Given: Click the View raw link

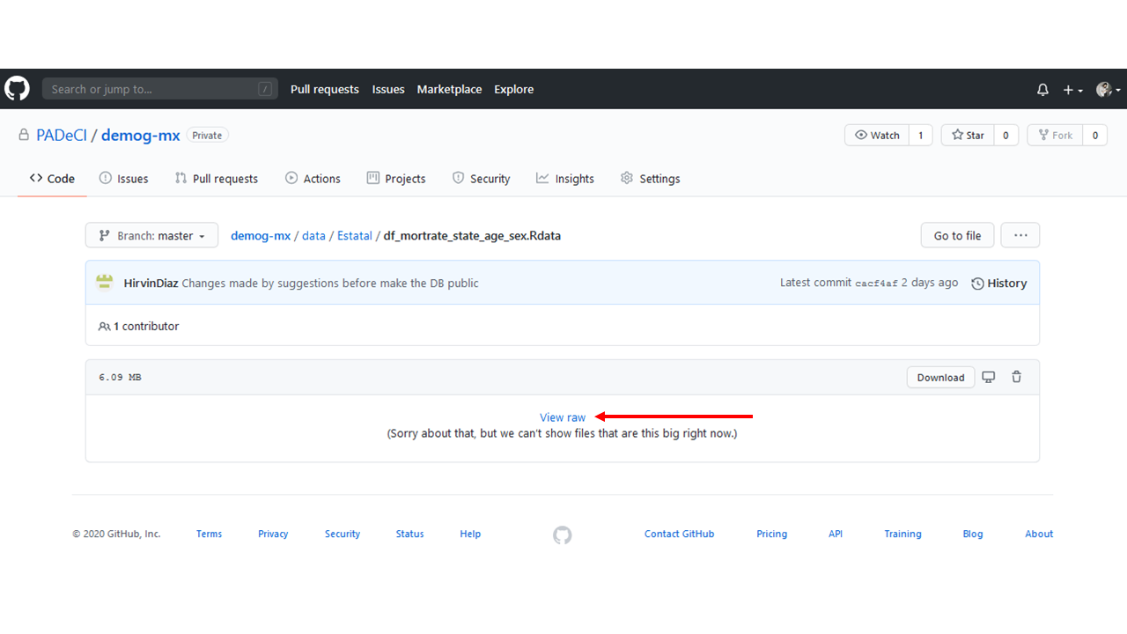Looking at the screenshot, I should click(x=563, y=417).
